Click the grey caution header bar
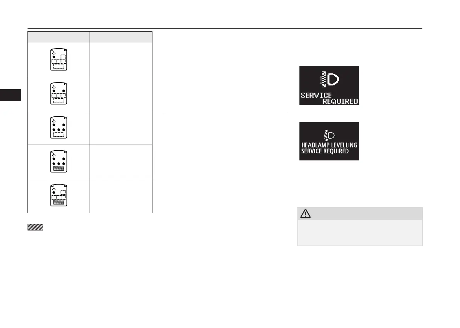460x328 pixels. [x=360, y=214]
